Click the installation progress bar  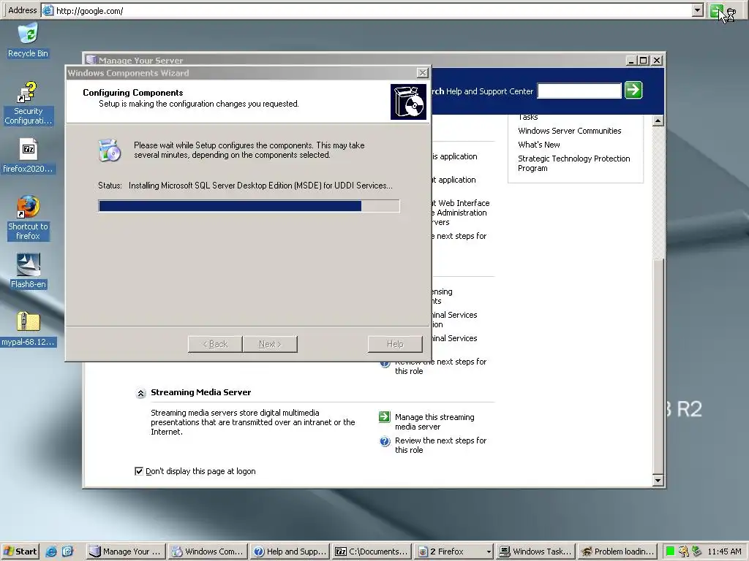tap(249, 205)
